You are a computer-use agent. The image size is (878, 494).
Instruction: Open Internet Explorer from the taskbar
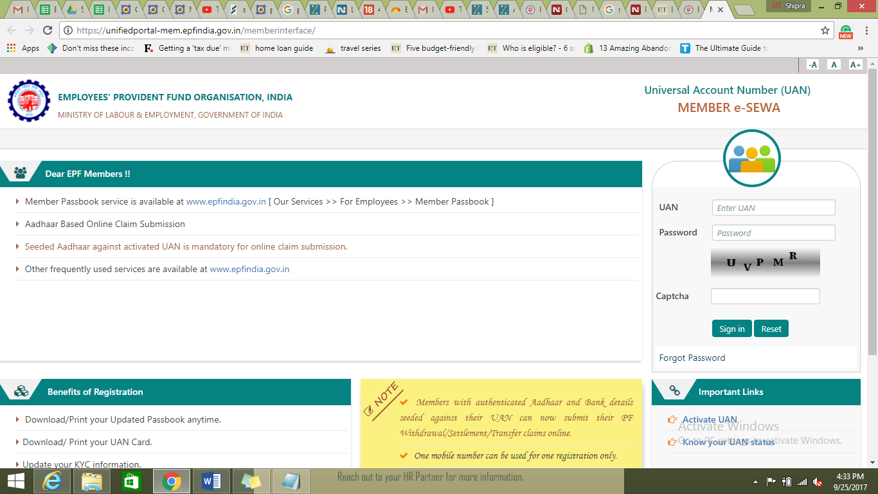click(53, 481)
